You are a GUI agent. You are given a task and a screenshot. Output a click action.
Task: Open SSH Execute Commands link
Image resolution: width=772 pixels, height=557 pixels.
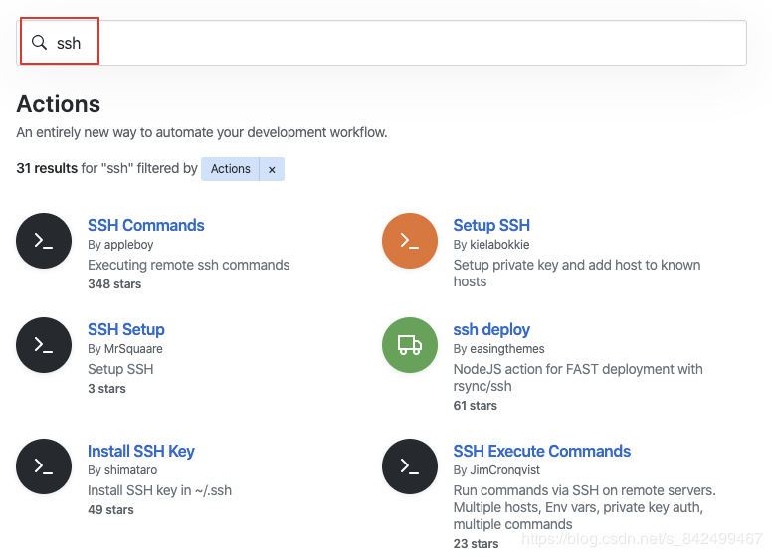(541, 451)
